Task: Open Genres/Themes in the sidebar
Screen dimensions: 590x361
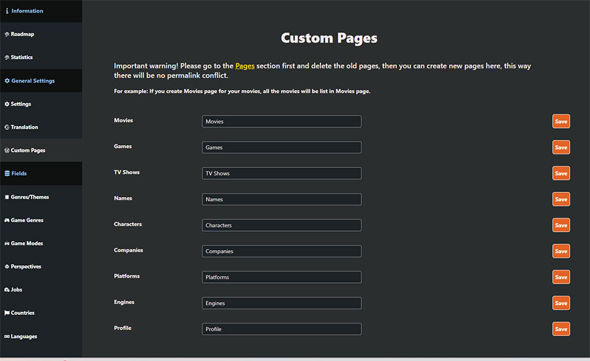Action: (29, 197)
